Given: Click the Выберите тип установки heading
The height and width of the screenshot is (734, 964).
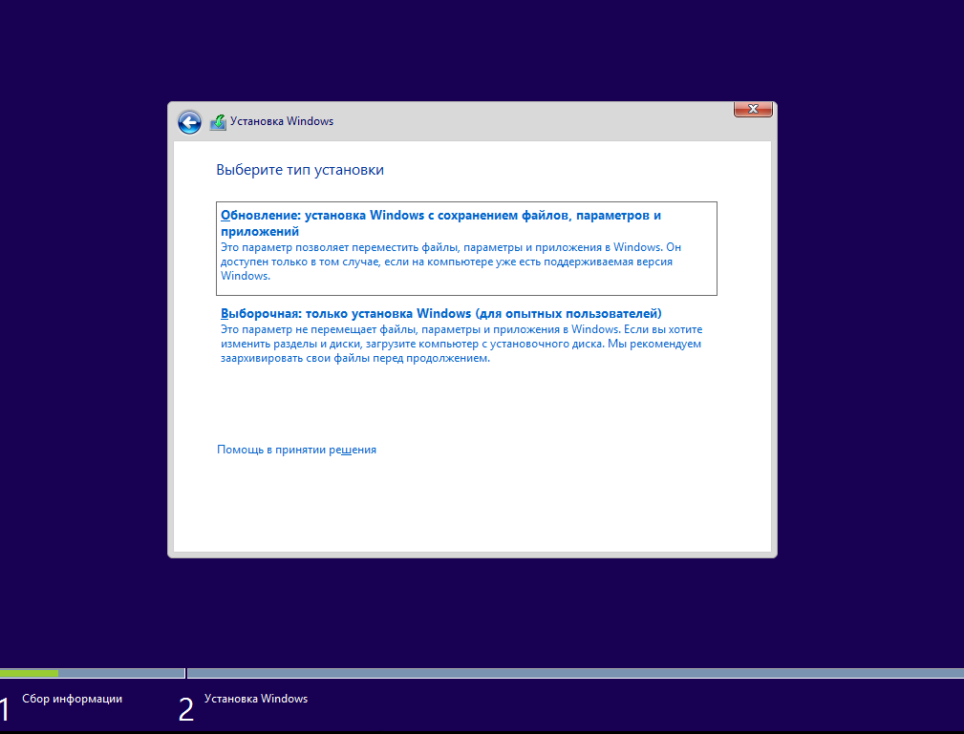Looking at the screenshot, I should (300, 170).
